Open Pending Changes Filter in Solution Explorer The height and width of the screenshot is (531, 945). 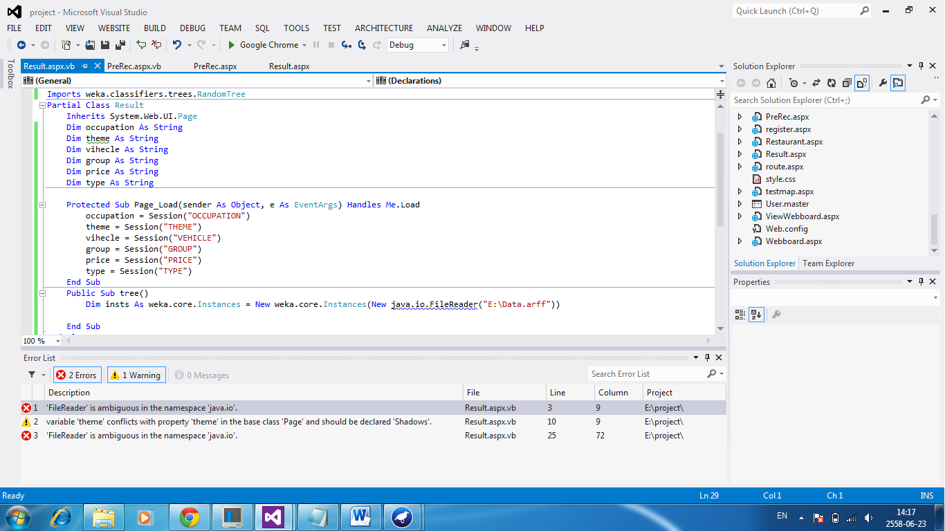[x=795, y=83]
